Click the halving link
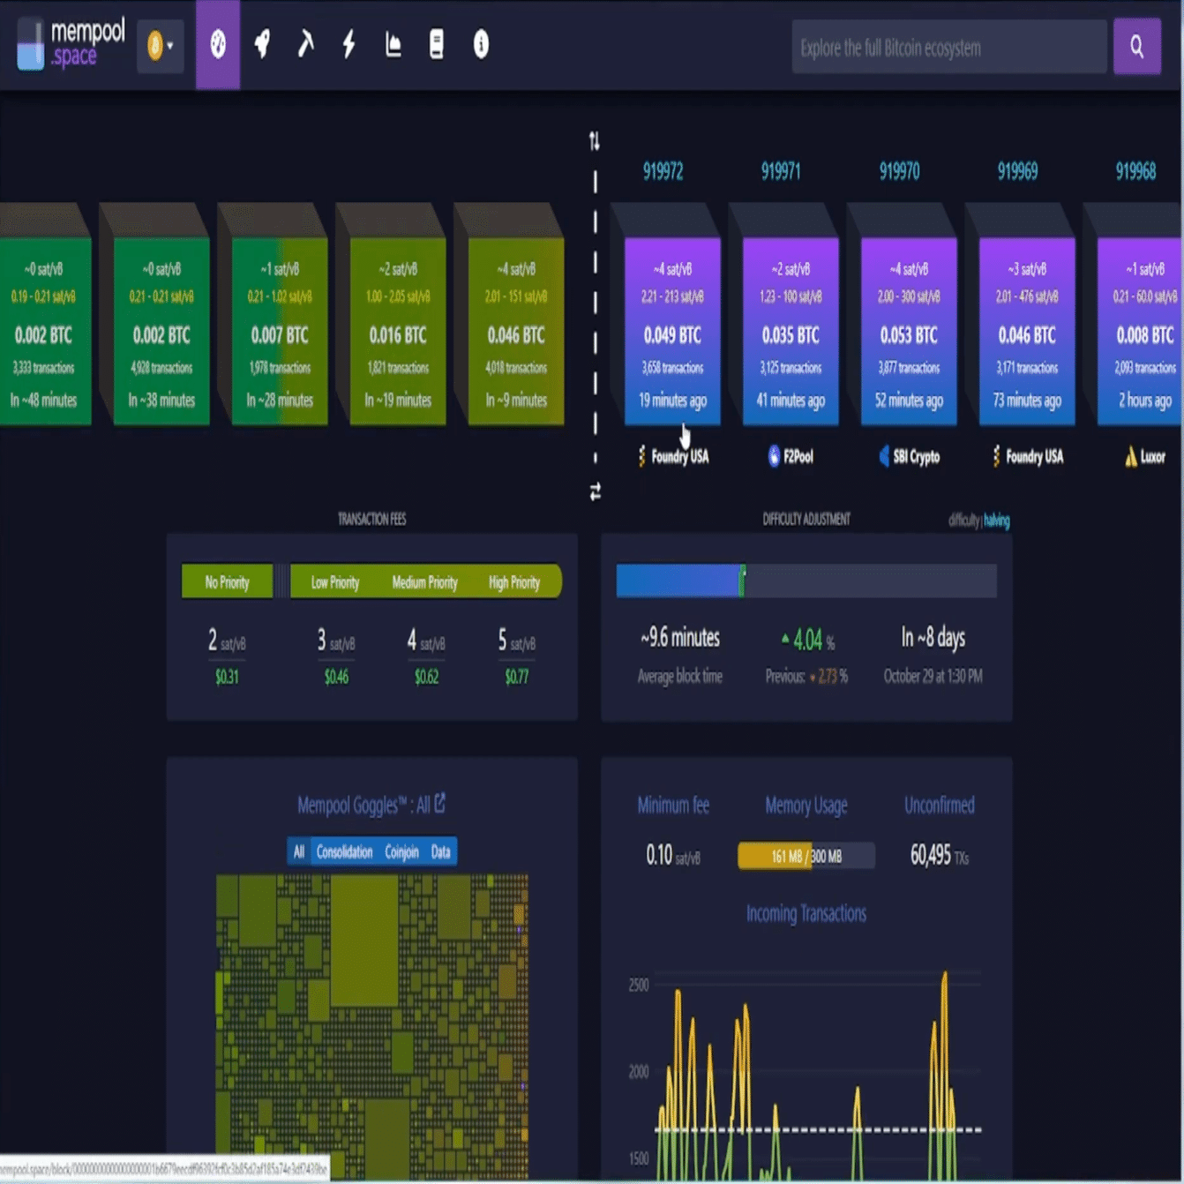 click(997, 521)
